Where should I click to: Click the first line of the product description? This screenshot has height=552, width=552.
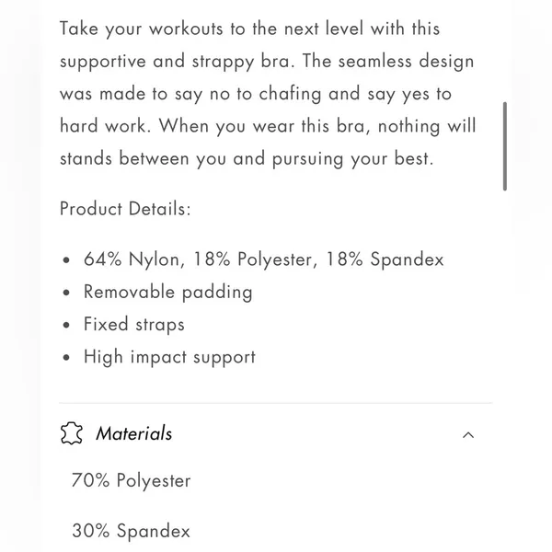(x=249, y=29)
